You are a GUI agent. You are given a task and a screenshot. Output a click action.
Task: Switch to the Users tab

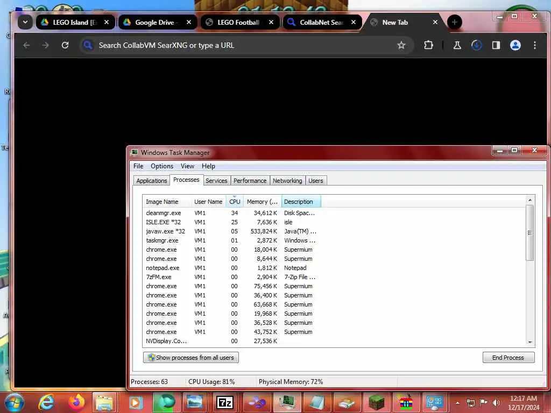point(315,181)
